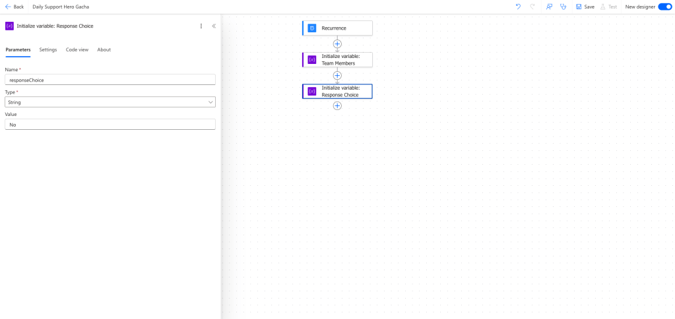The width and height of the screenshot is (675, 319).
Task: Click the Value input field showing No
Action: coord(110,125)
